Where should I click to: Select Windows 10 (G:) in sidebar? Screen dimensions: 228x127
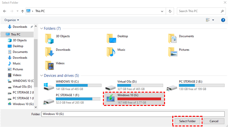click(x=21, y=104)
